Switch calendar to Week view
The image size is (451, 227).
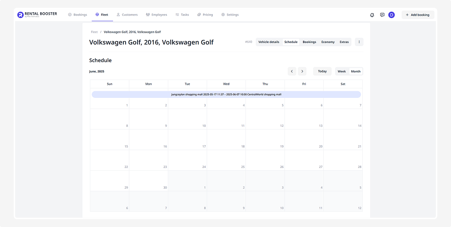coord(341,71)
